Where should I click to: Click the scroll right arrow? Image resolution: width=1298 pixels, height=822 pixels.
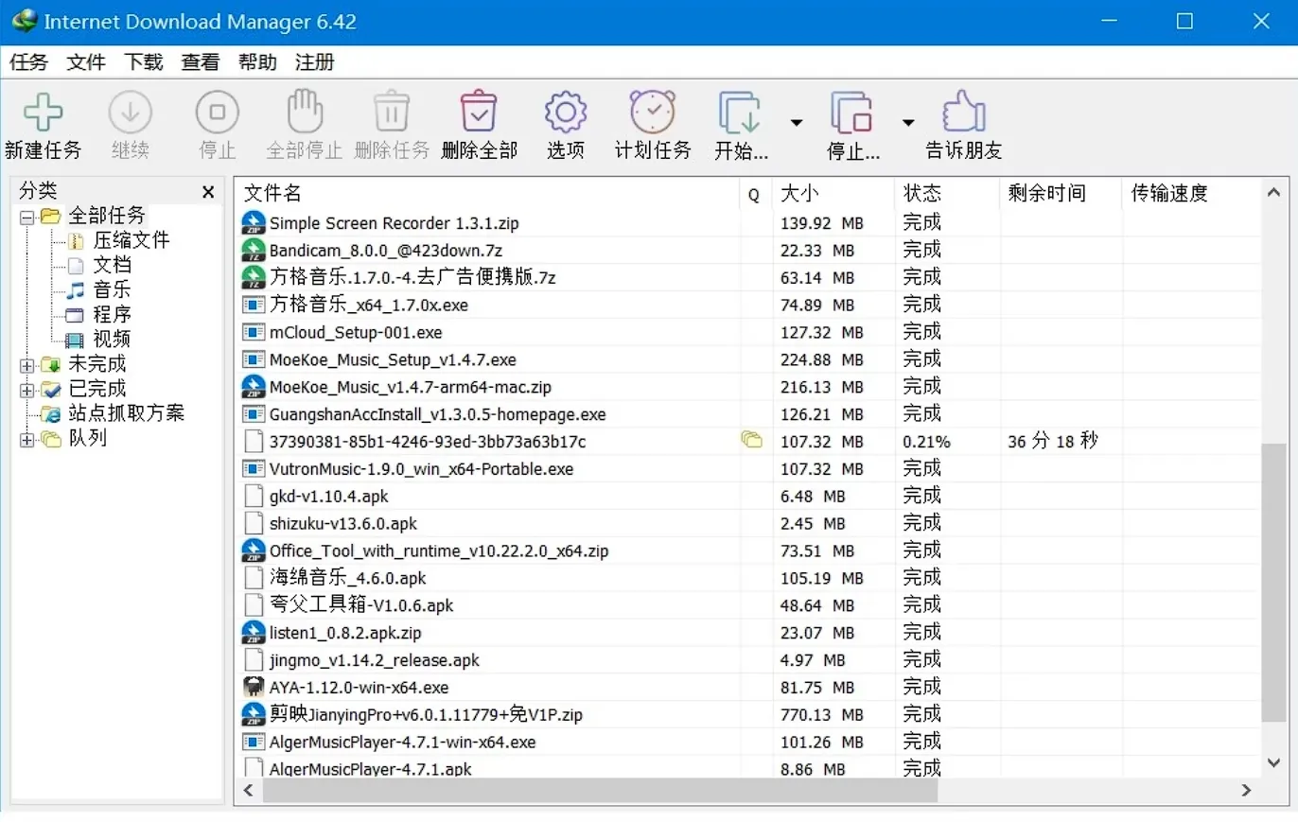1247,790
